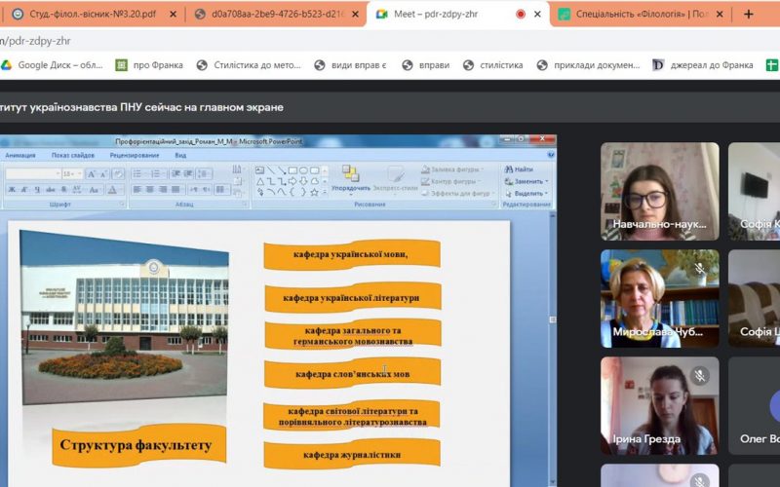Click the Найти find icon
The width and height of the screenshot is (780, 487).
(518, 169)
